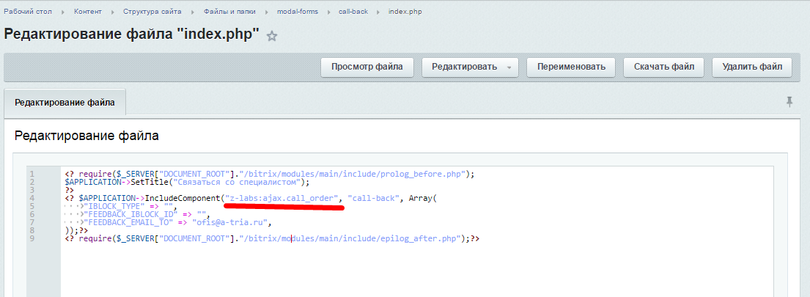Image resolution: width=810 pixels, height=297 pixels.
Task: Click the IncludeComponent method name
Action: (x=183, y=198)
